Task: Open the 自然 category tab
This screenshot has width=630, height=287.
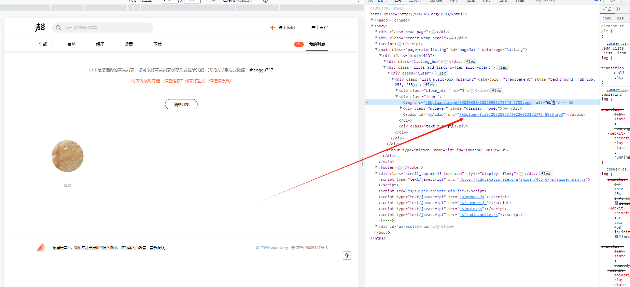Action: click(71, 44)
